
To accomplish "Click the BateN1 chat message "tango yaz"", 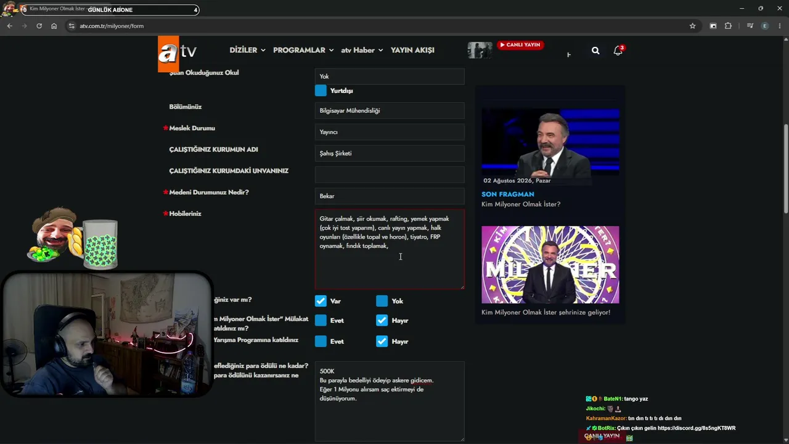I will coord(636,399).
